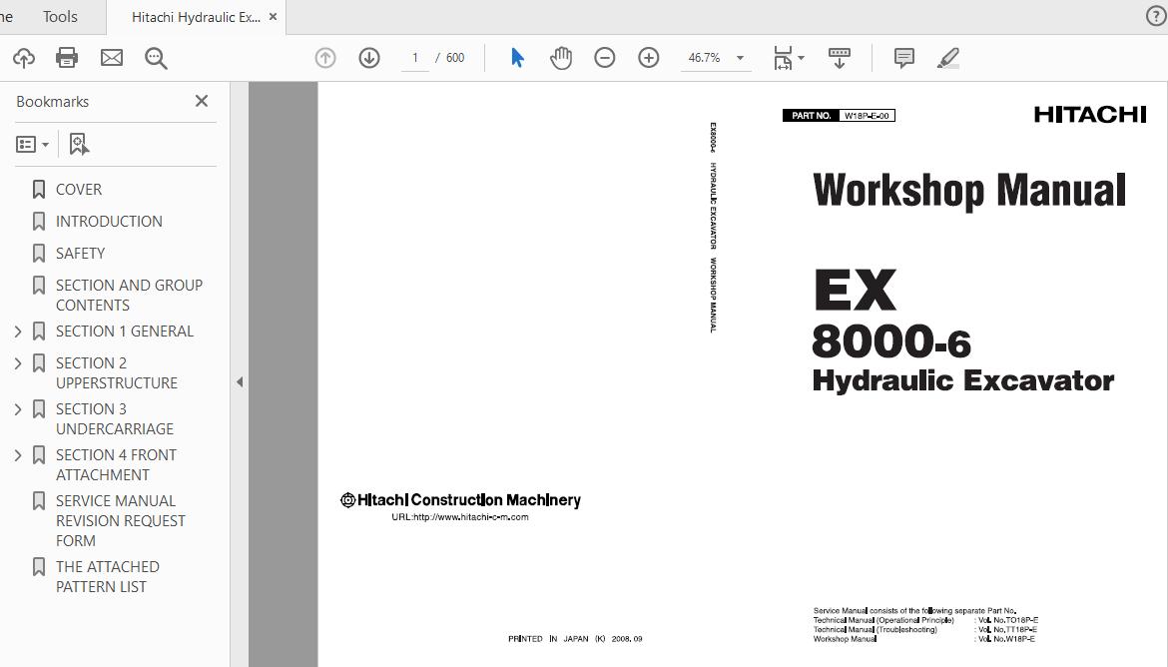
Task: Click the PART NO. W18P-E-00 label
Action: point(839,116)
